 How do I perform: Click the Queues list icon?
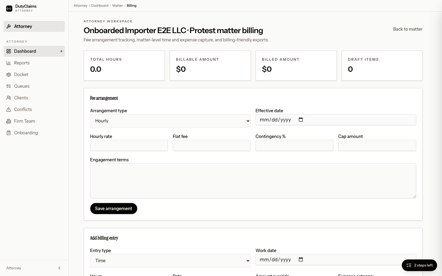click(9, 86)
